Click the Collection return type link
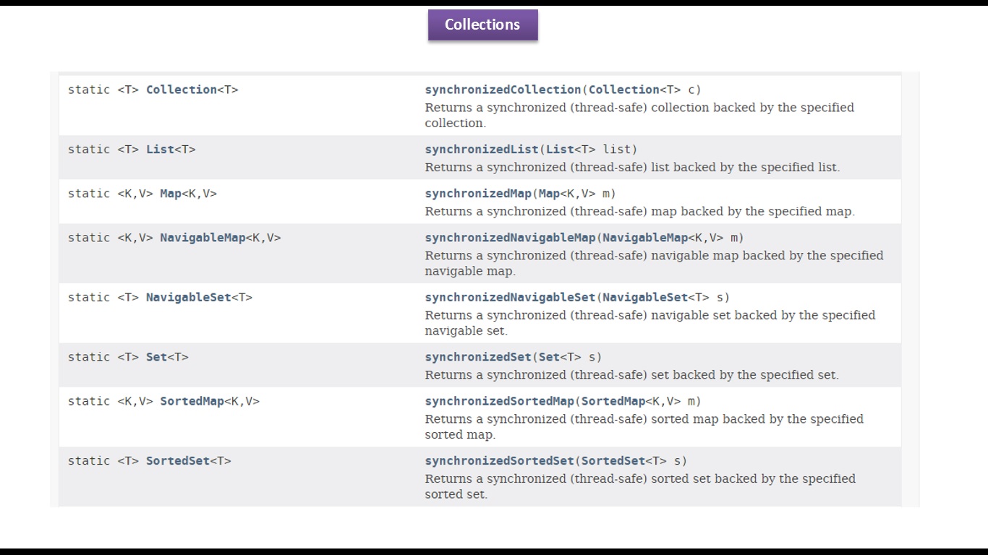 click(x=181, y=90)
